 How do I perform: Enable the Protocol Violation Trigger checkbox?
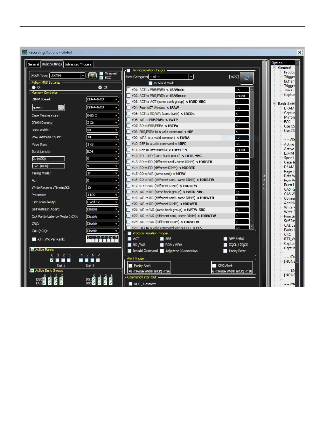point(130,233)
